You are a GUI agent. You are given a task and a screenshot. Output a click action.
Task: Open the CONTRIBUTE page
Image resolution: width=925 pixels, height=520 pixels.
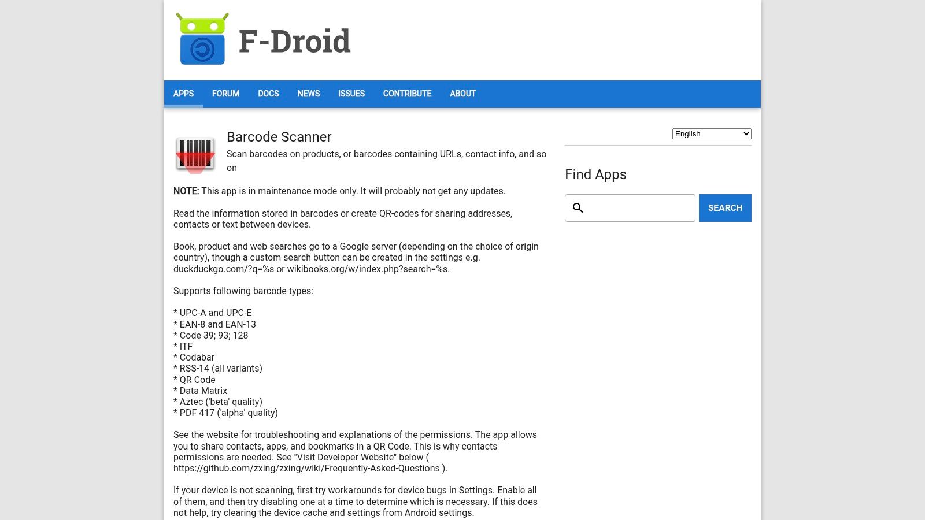(407, 94)
